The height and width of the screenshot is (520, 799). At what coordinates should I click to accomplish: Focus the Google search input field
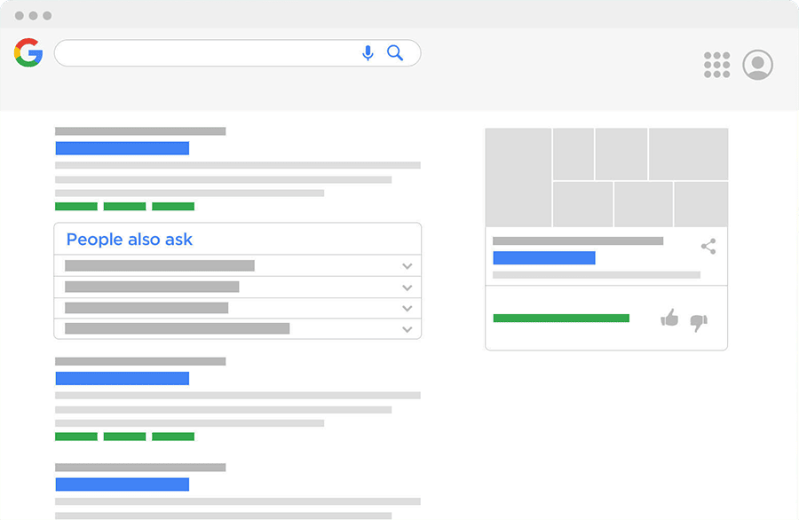tap(237, 53)
